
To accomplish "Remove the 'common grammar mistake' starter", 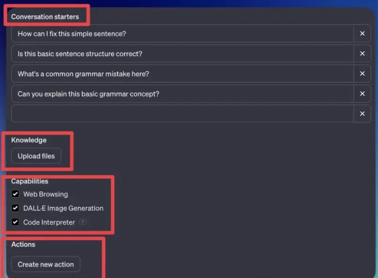I will (x=362, y=74).
